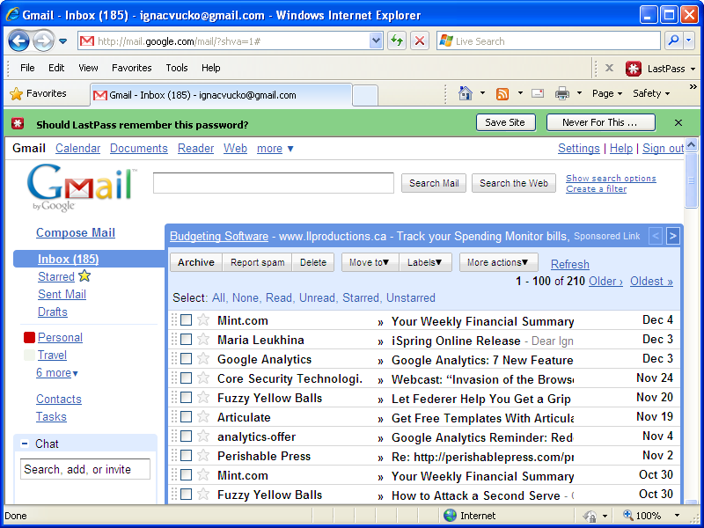Open the zoom level dropdown arrow
This screenshot has height=528, width=704.
coord(677,516)
